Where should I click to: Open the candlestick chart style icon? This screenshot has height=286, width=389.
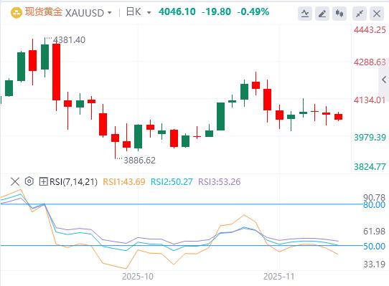(339, 14)
